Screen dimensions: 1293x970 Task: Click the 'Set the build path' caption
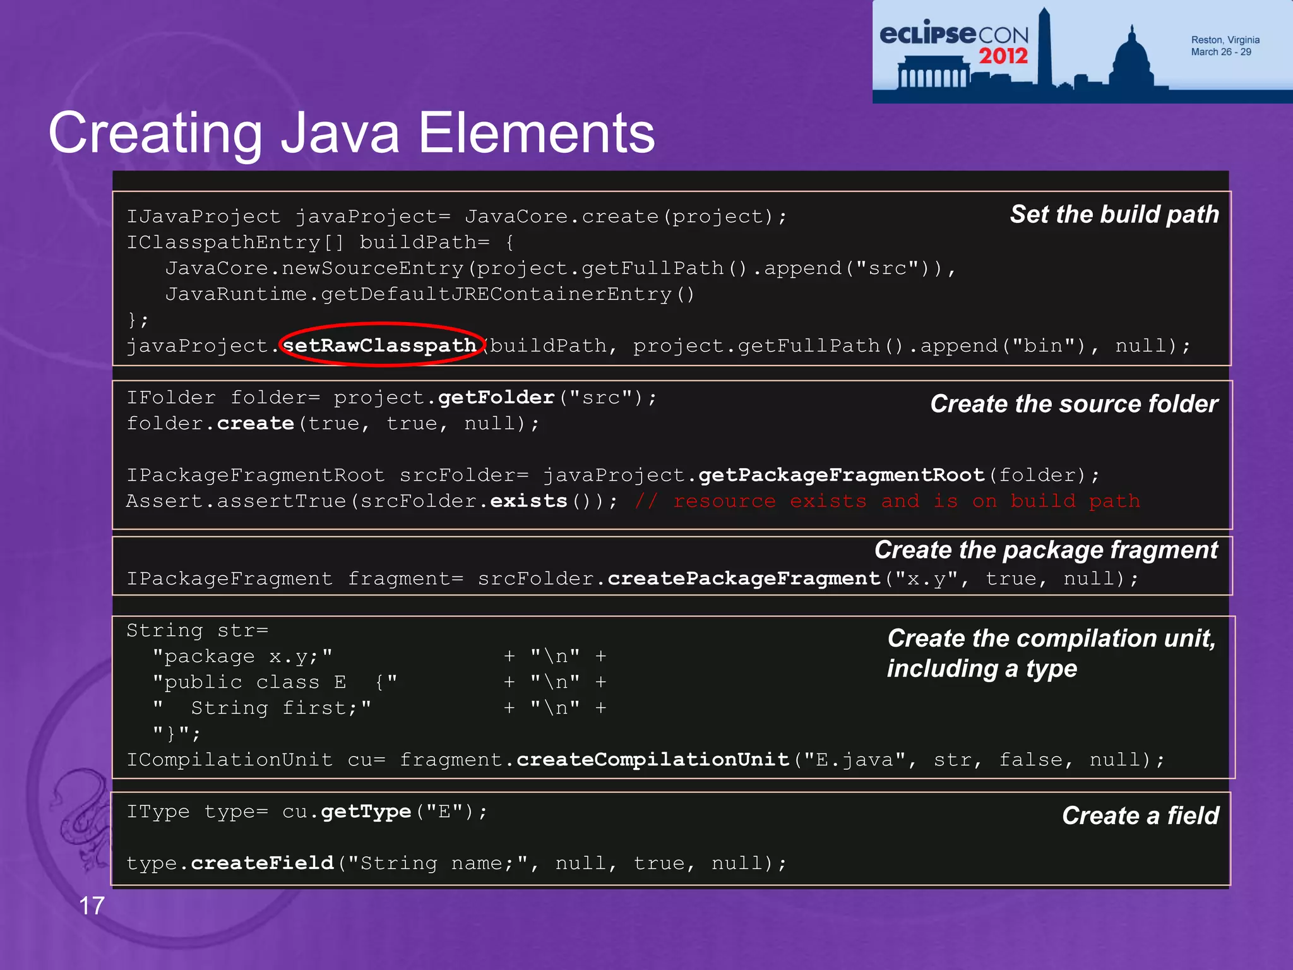tap(1114, 215)
